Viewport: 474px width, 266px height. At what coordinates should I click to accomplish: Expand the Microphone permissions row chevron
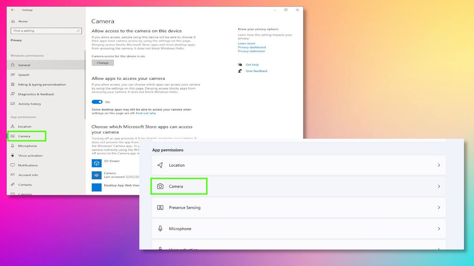pyautogui.click(x=439, y=229)
